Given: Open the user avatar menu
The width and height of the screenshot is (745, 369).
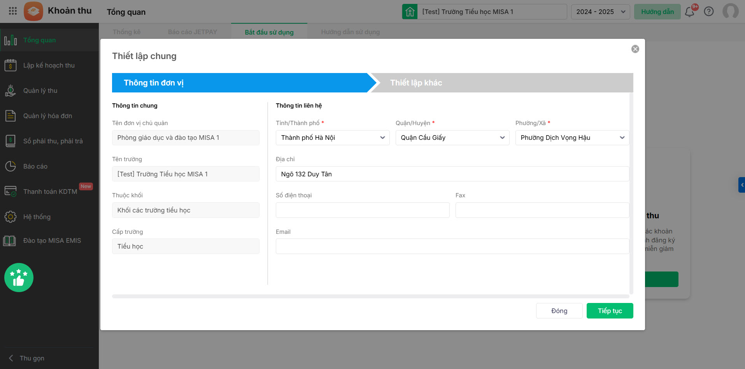Looking at the screenshot, I should (730, 11).
